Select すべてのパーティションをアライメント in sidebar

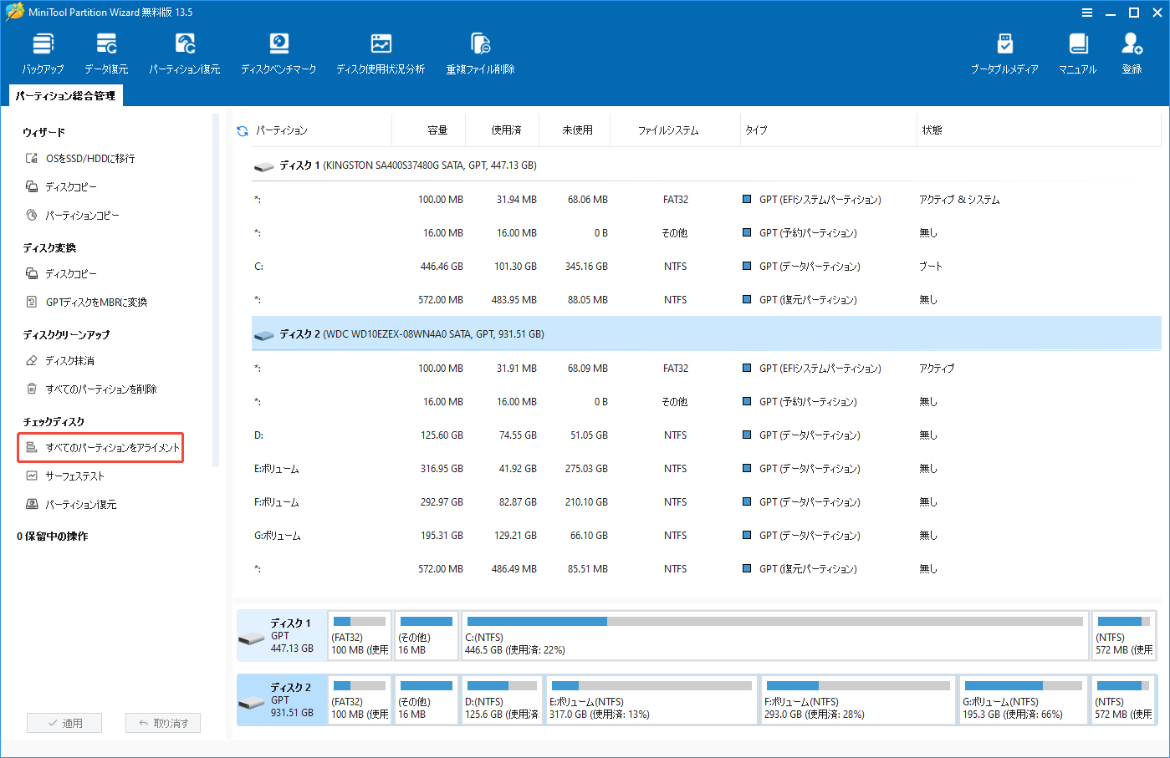tap(100, 448)
